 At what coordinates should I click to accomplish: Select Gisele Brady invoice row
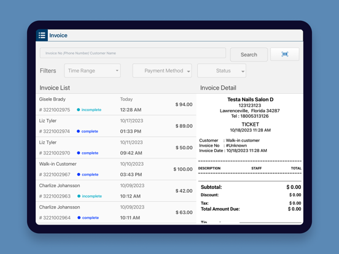click(116, 104)
